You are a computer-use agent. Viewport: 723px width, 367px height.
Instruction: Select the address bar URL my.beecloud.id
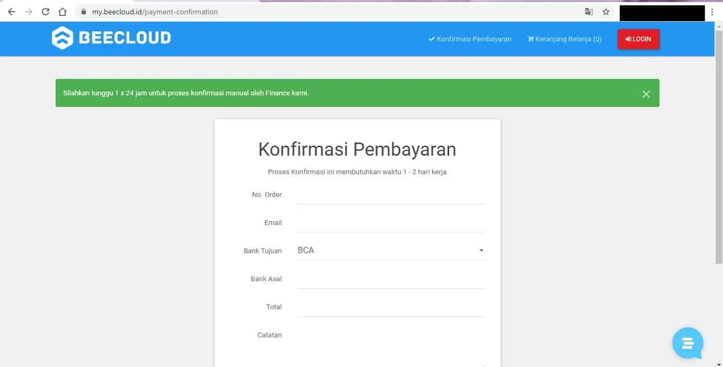[155, 12]
